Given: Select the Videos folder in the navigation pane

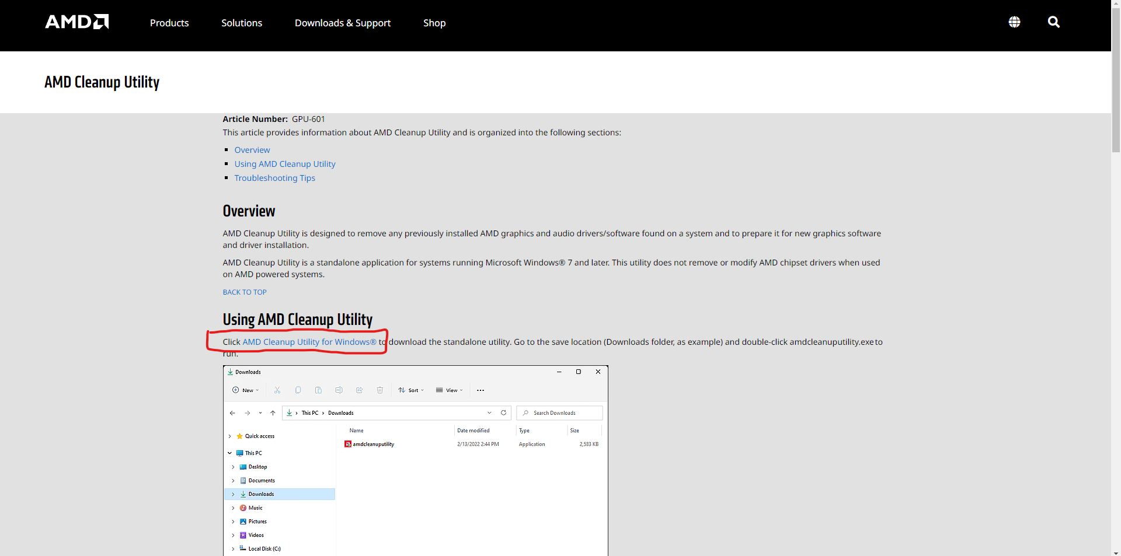Looking at the screenshot, I should tap(256, 536).
